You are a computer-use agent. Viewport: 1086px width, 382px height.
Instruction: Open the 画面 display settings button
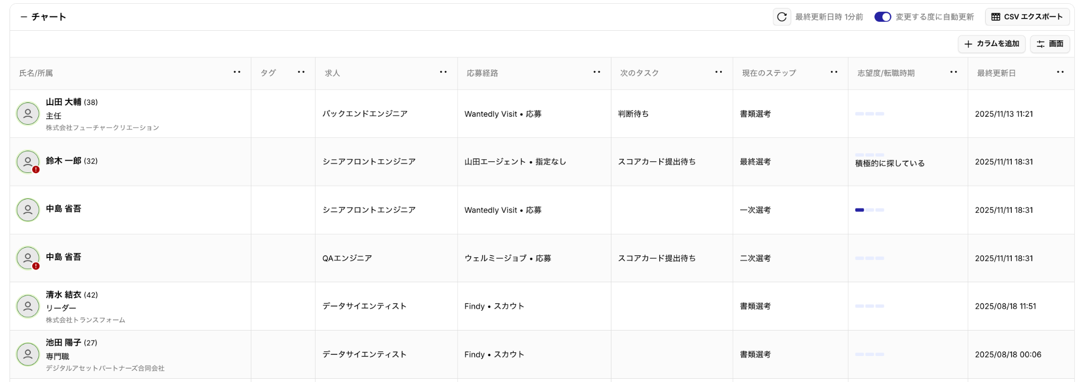click(1050, 44)
